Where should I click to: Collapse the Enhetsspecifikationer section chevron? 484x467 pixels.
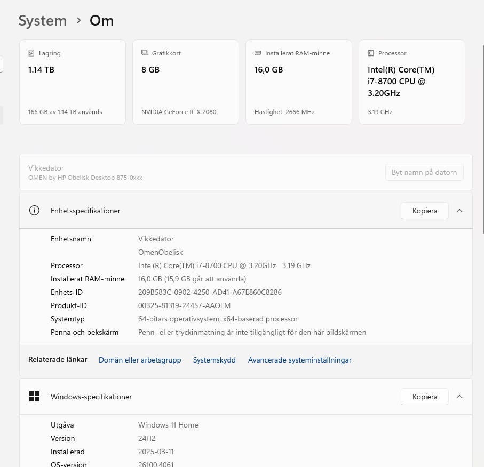coord(459,211)
